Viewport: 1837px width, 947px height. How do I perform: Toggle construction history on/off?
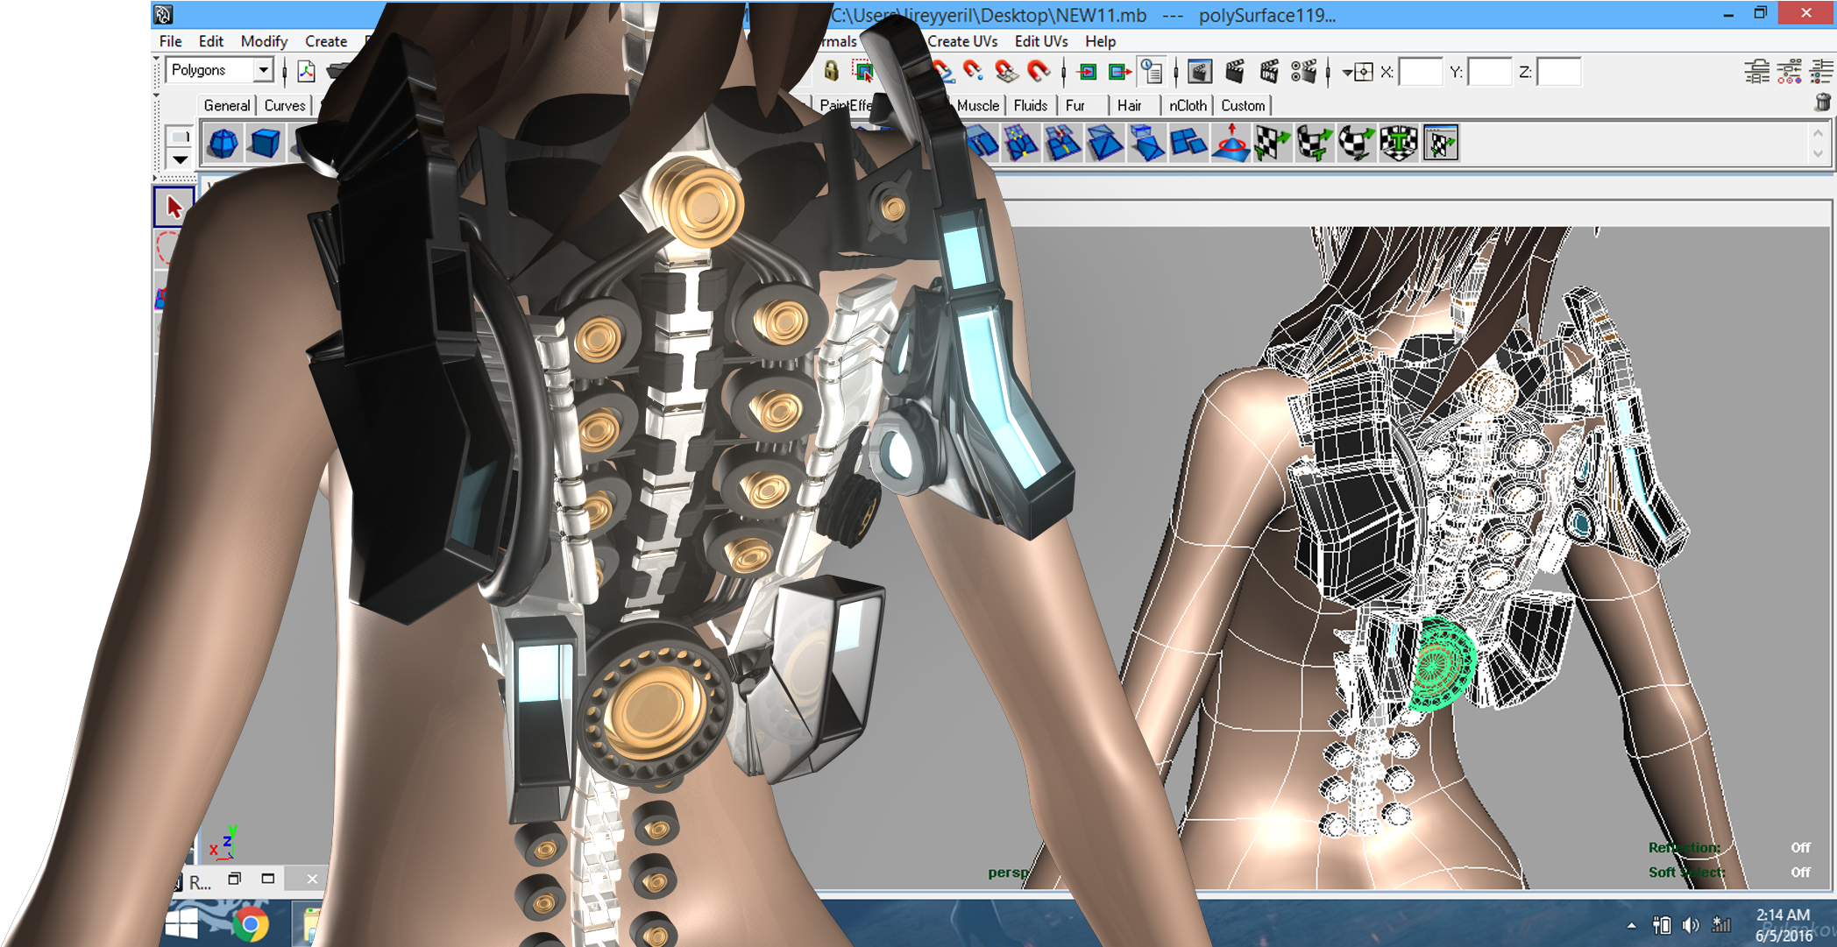(1152, 72)
